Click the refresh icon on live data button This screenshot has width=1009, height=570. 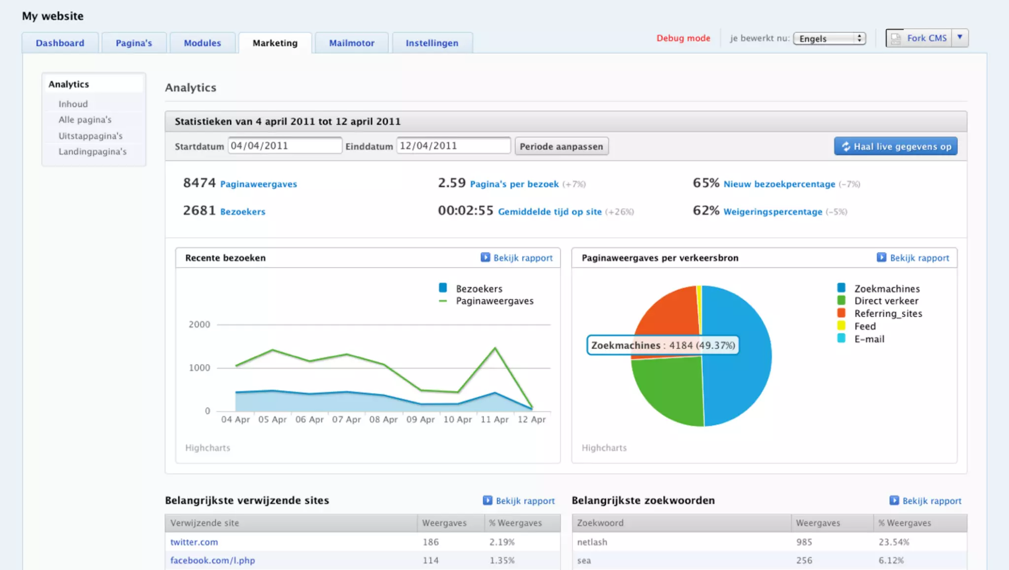point(846,146)
